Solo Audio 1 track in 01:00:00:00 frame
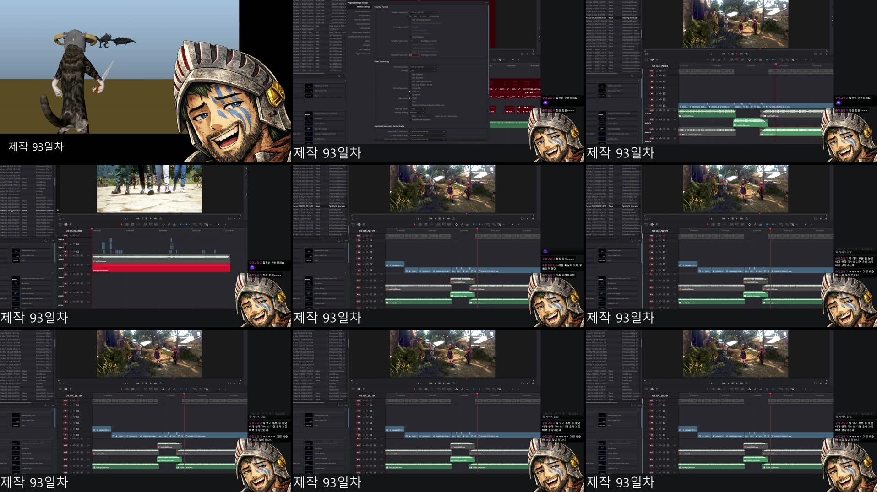Viewport: 877px width, 492px height. (78, 256)
